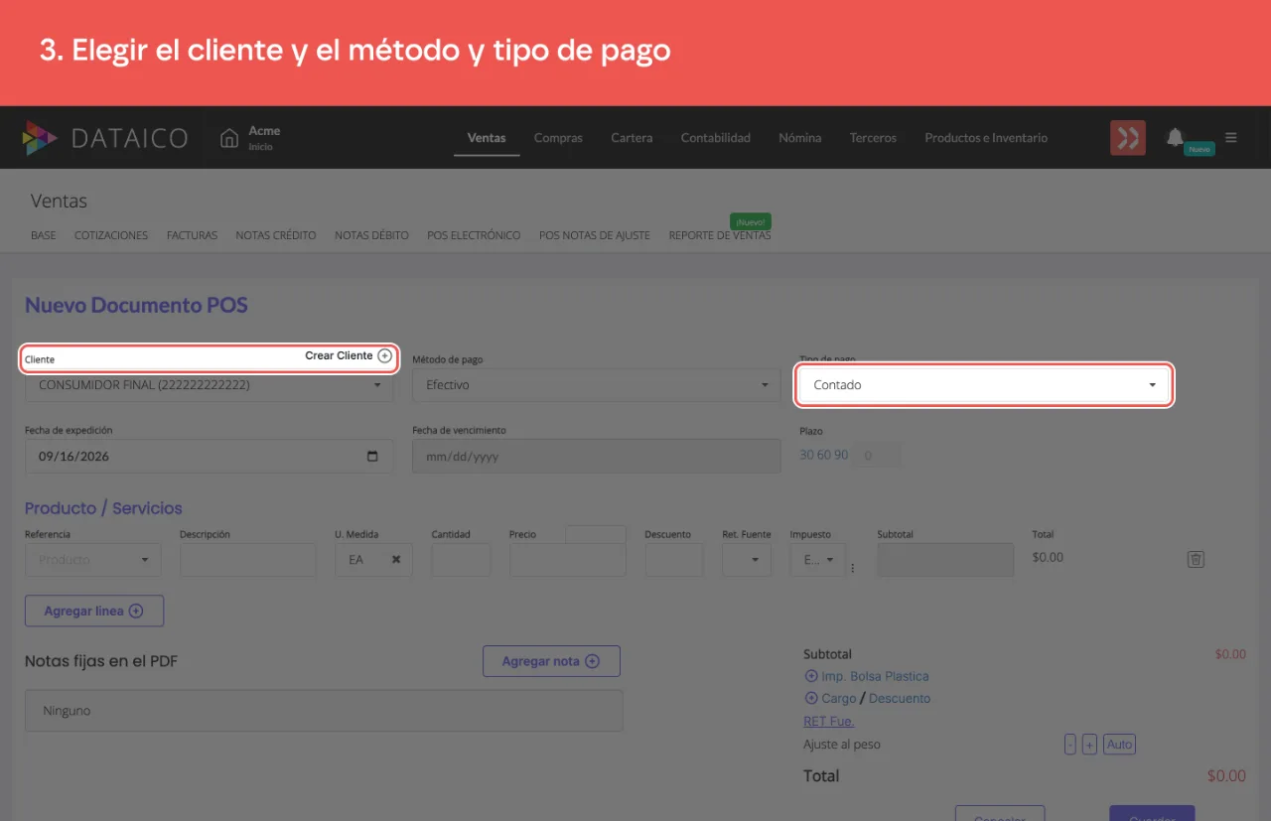This screenshot has width=1271, height=821.
Task: Click the Fecha de vencimiento field
Action: point(597,457)
